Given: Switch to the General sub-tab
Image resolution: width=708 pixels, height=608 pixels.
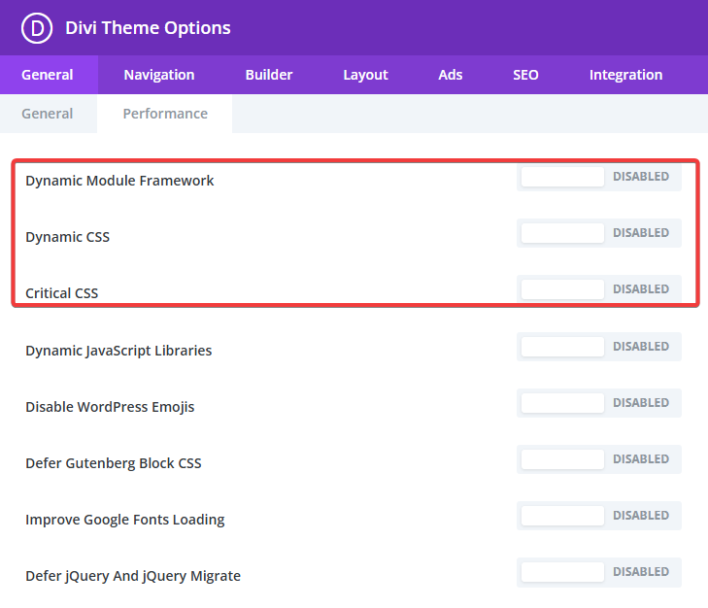Looking at the screenshot, I should [x=48, y=114].
